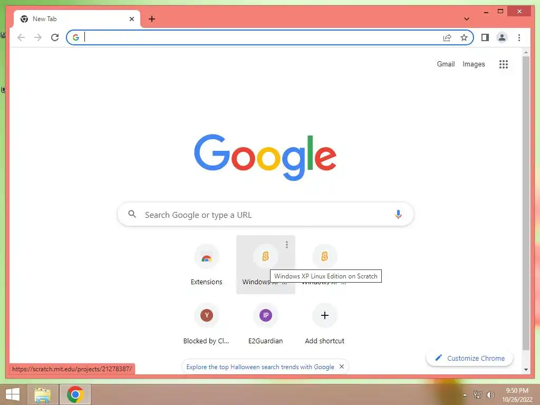Image resolution: width=540 pixels, height=405 pixels.
Task: Reload the page with refresh icon
Action: point(55,37)
